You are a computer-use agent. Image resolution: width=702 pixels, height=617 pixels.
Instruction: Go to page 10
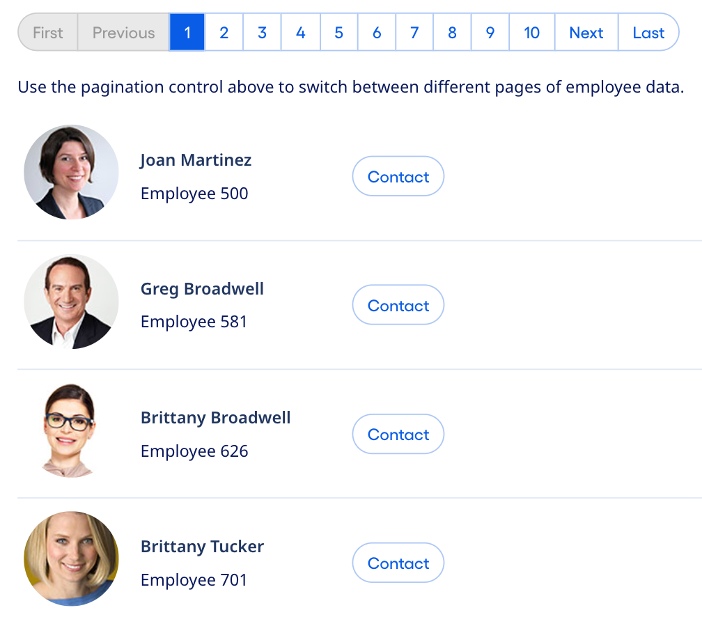click(x=531, y=33)
